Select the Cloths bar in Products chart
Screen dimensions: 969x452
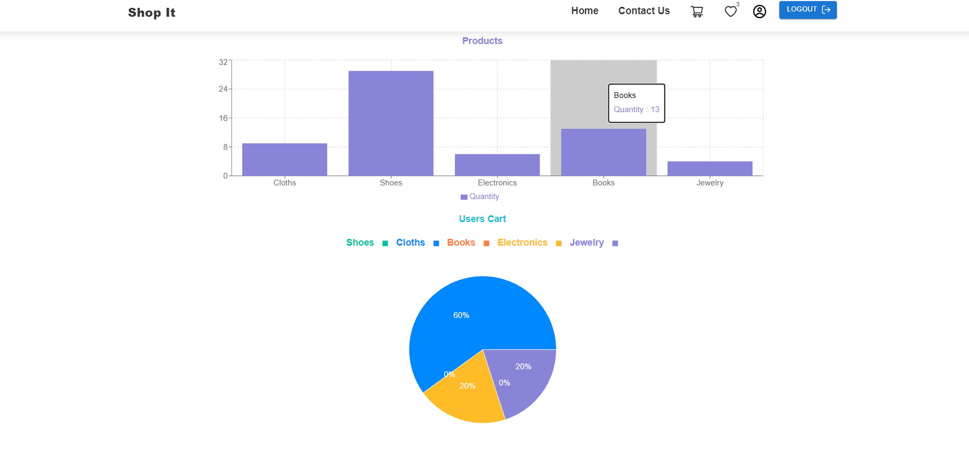pyautogui.click(x=285, y=159)
